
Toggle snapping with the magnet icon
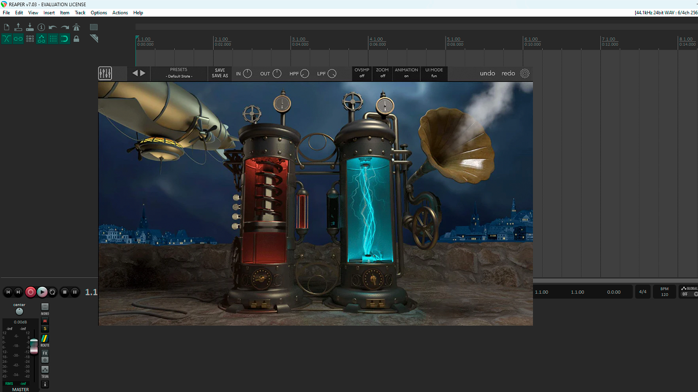[65, 39]
